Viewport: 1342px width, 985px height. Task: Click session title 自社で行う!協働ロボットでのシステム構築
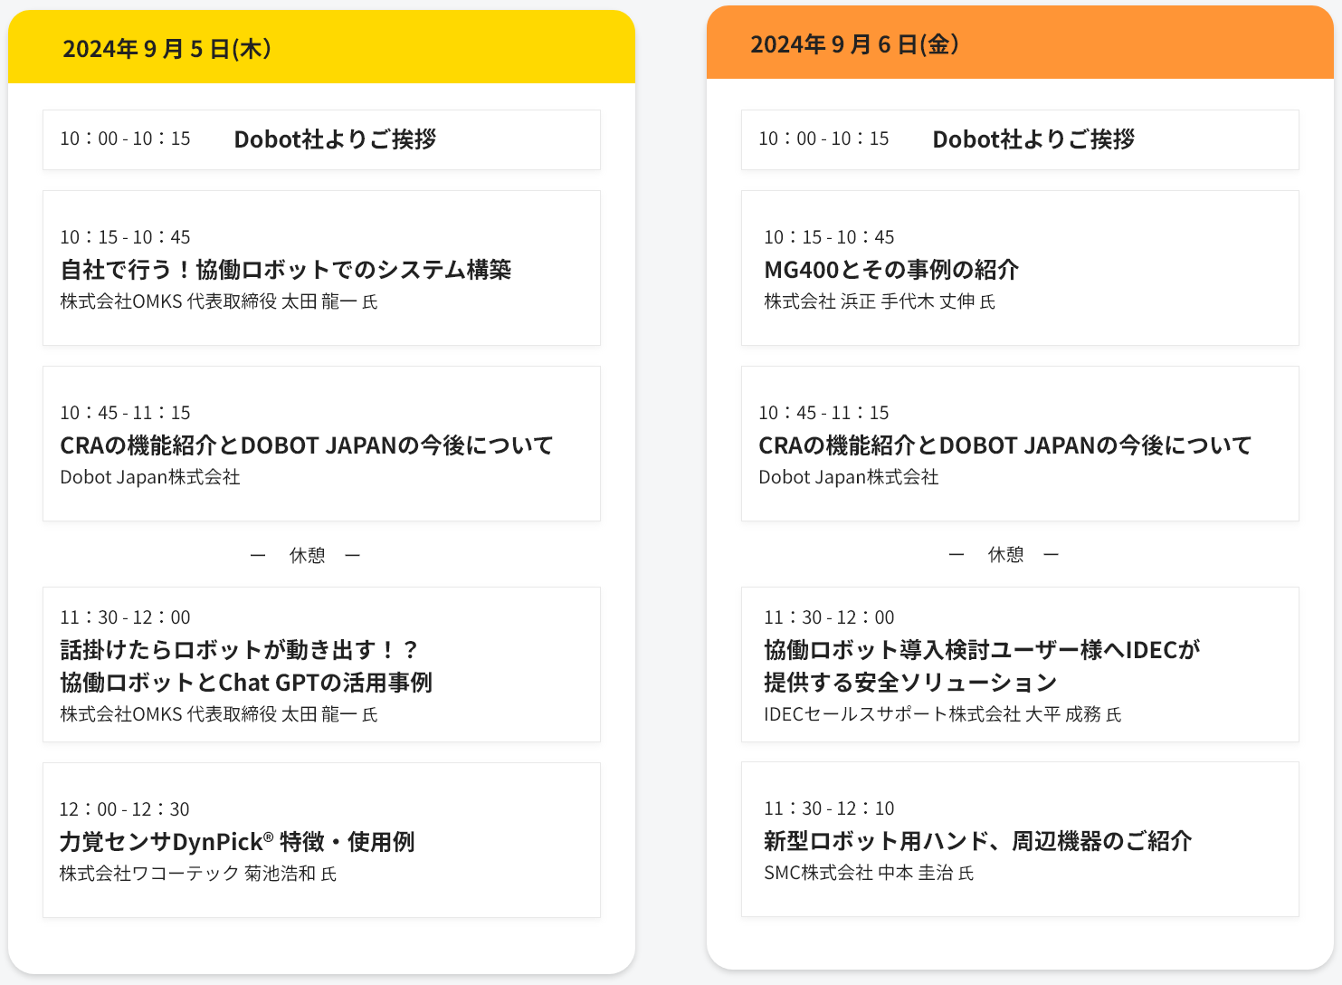(286, 270)
